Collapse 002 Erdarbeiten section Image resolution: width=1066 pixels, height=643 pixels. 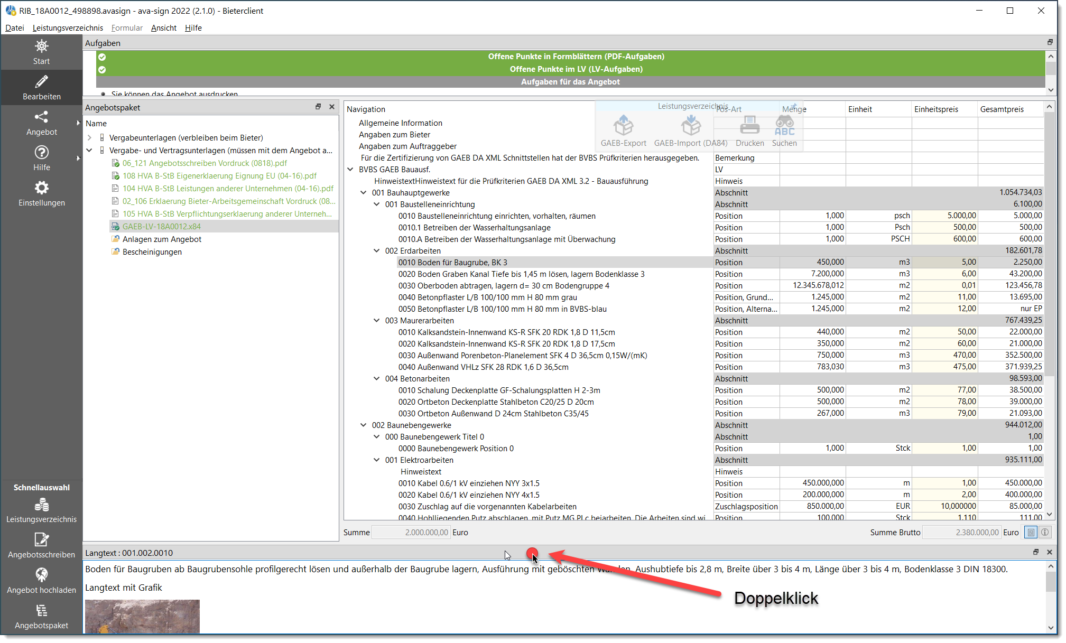[377, 250]
